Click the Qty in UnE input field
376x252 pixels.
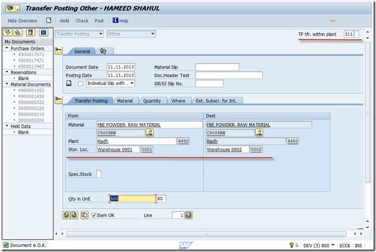pos(132,199)
